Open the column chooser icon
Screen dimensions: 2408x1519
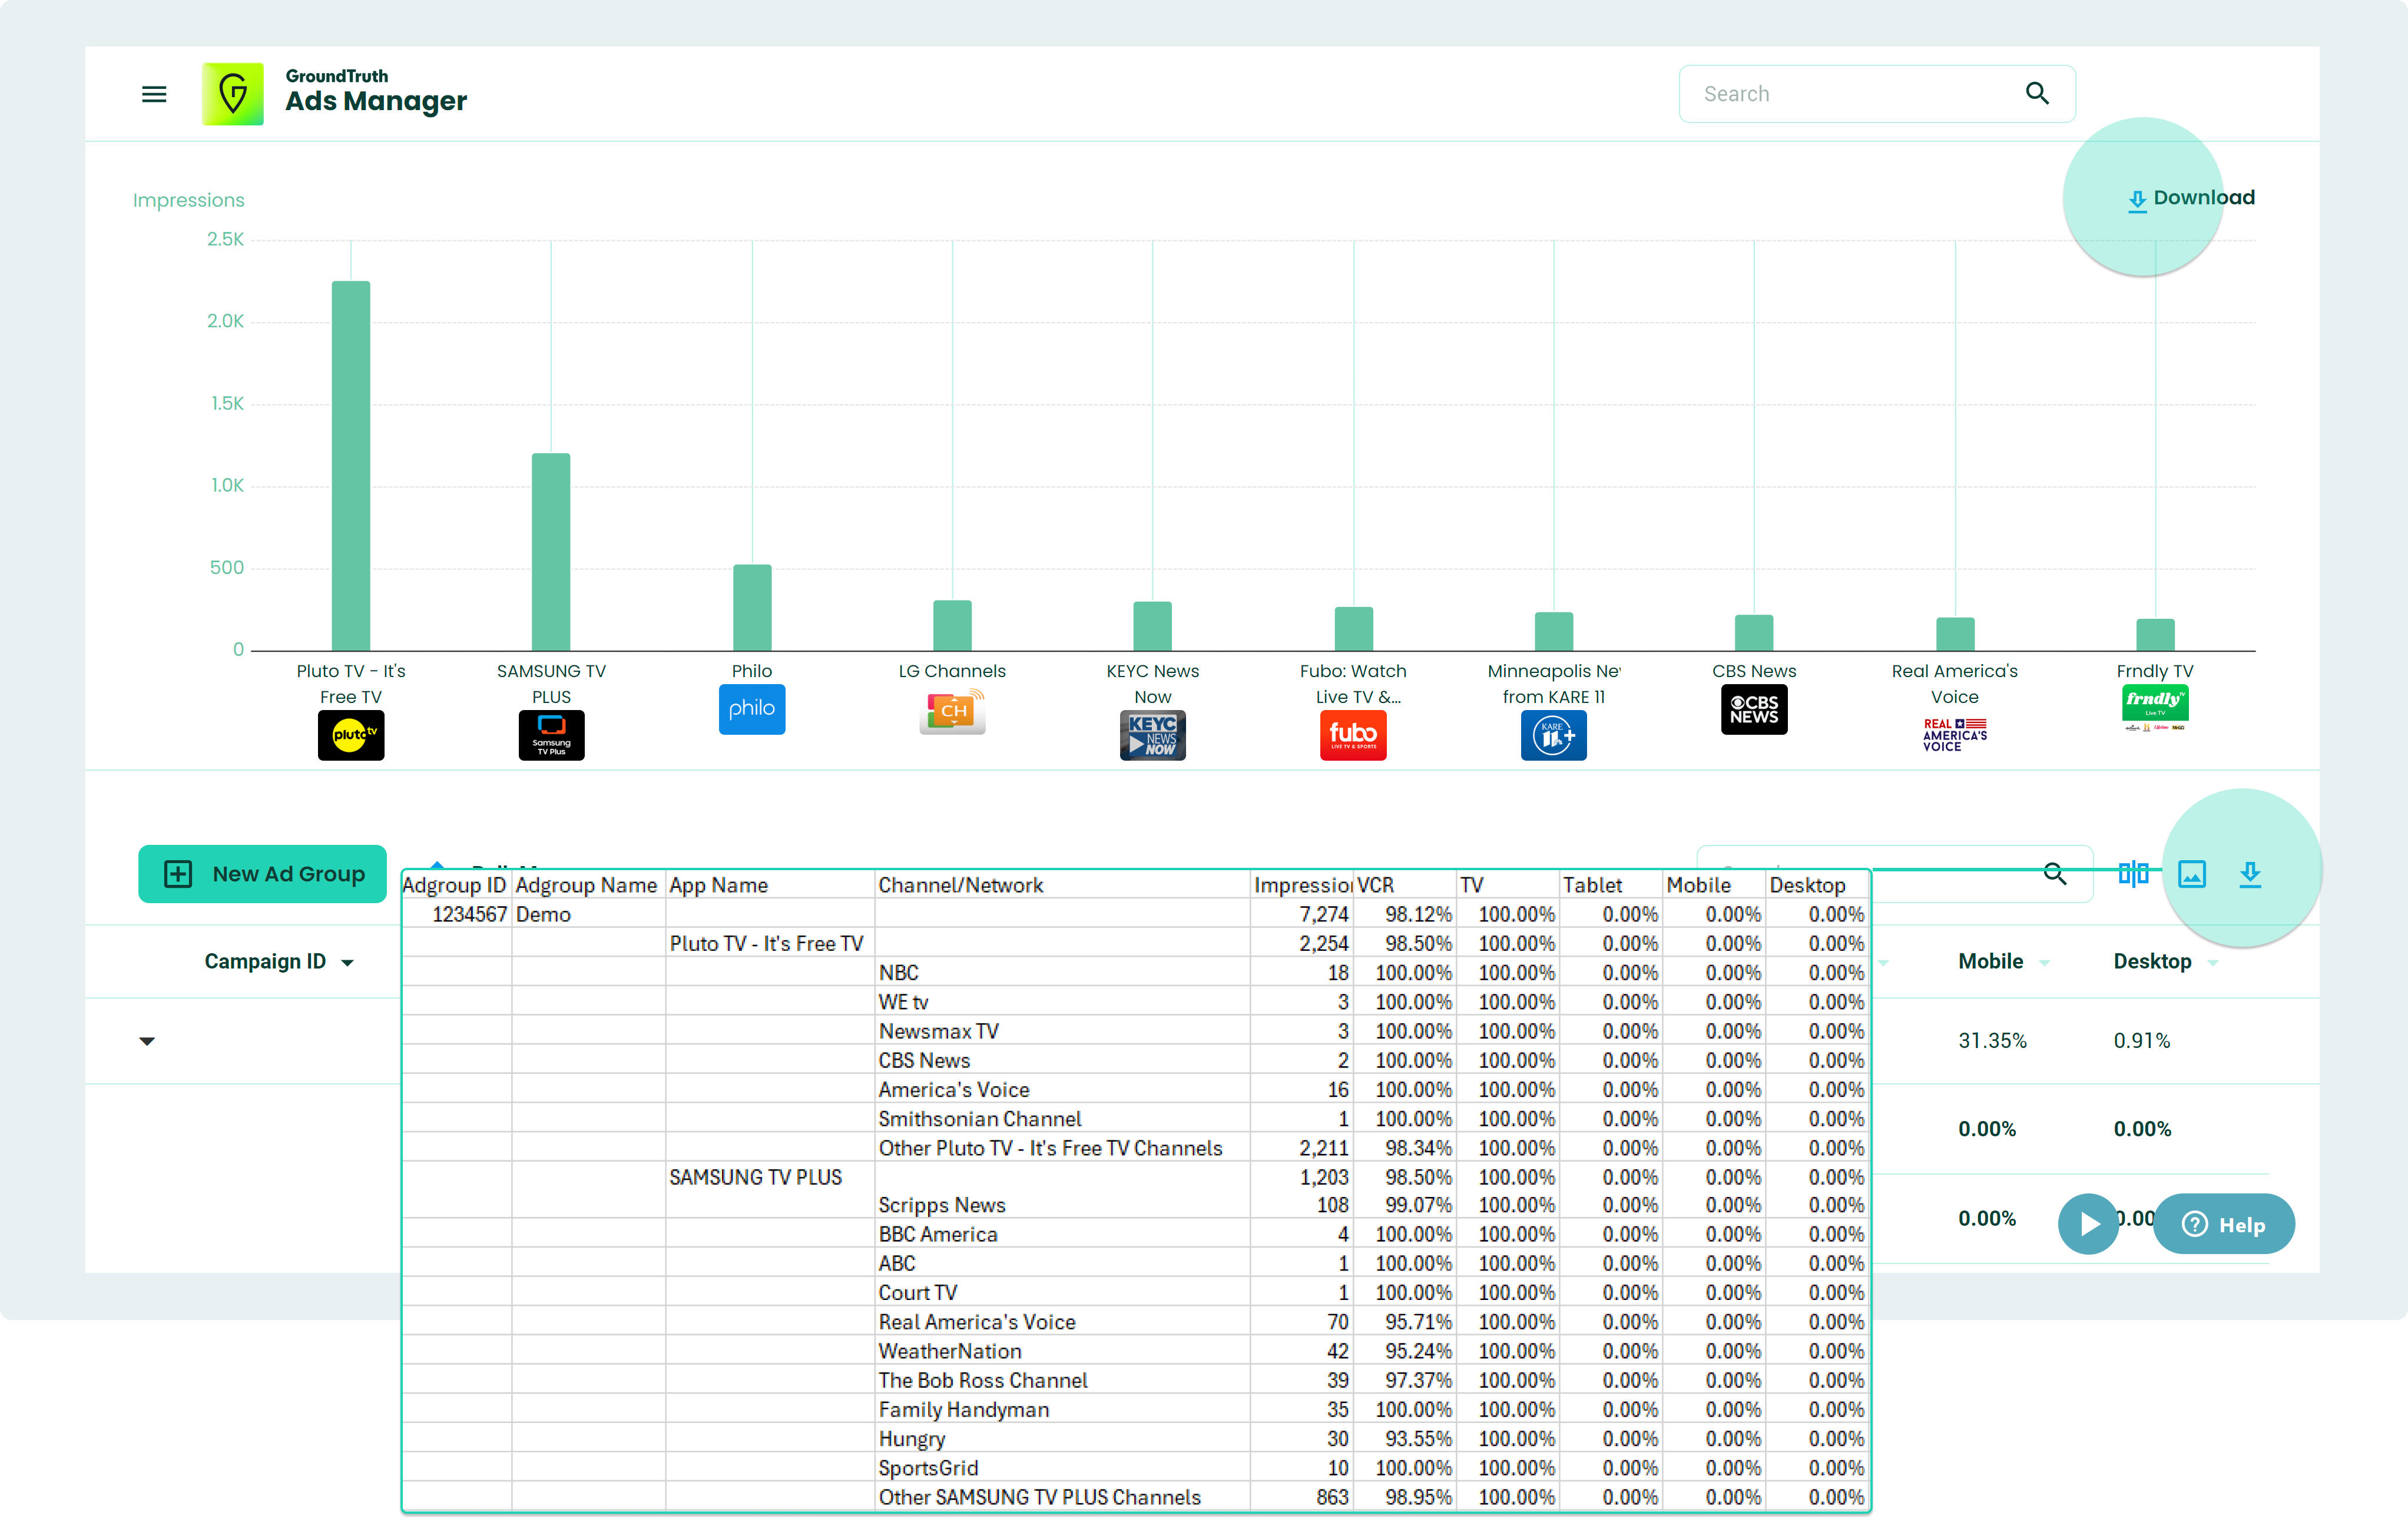click(2133, 874)
